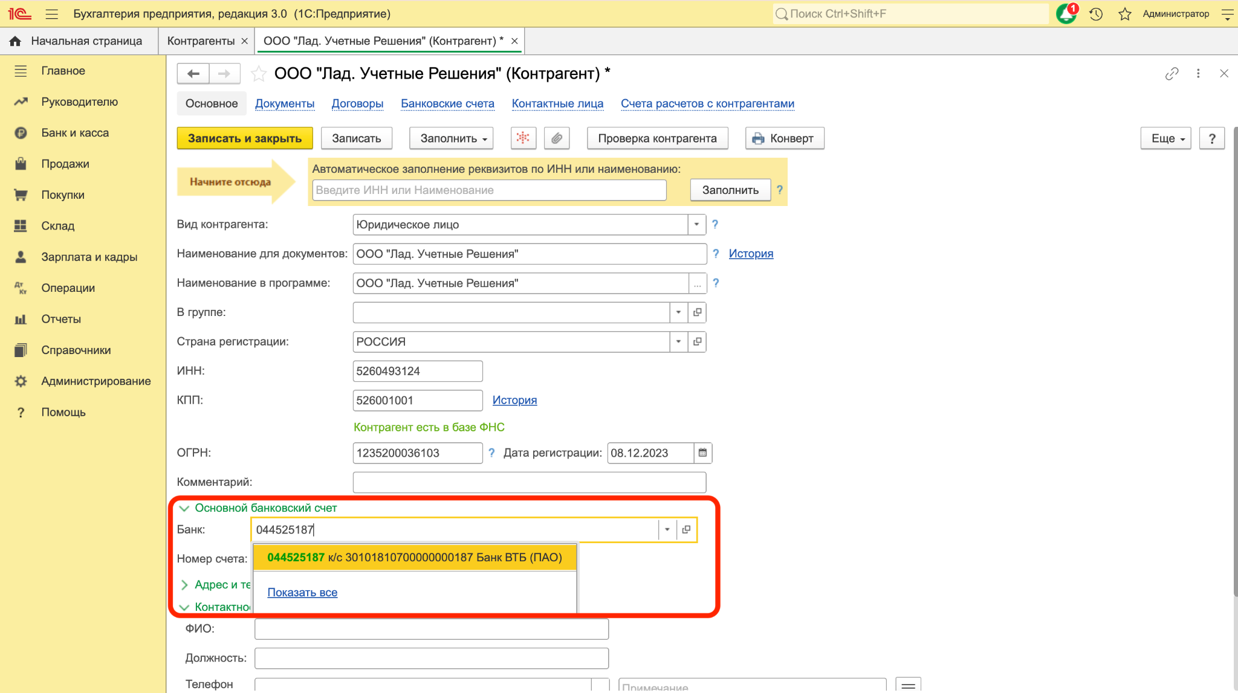Close the Контрагенты tab
Viewport: 1238px width, 693px height.
[245, 41]
